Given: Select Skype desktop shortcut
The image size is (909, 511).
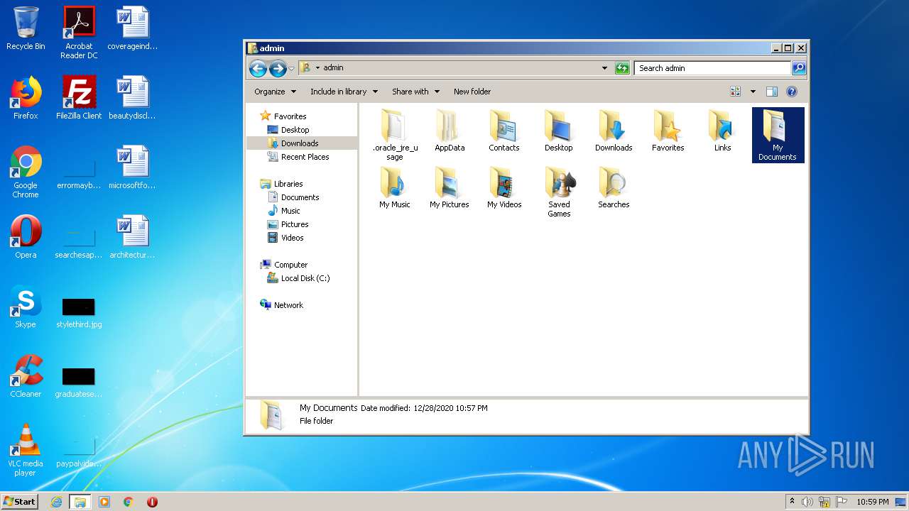Looking at the screenshot, I should (x=26, y=307).
